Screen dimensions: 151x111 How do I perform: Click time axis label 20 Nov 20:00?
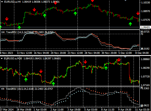58,53
